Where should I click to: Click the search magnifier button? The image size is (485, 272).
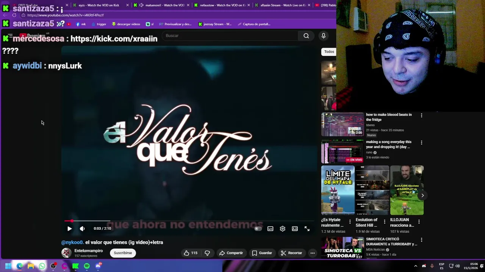(306, 36)
